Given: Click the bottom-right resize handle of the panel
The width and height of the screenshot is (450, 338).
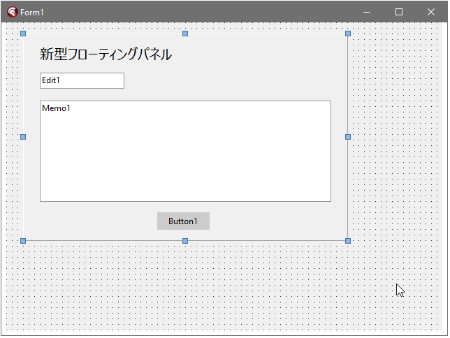Looking at the screenshot, I should (348, 241).
